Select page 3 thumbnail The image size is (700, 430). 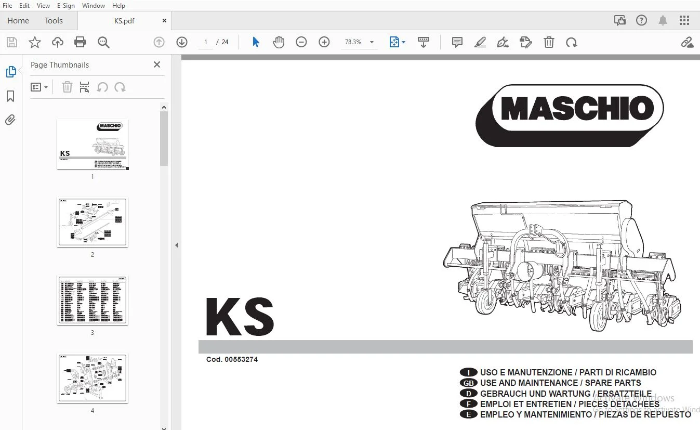[93, 301]
